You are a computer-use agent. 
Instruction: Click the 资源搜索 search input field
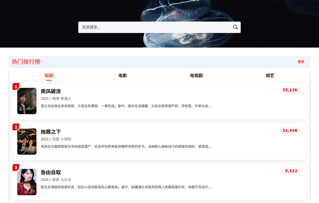tap(144, 27)
